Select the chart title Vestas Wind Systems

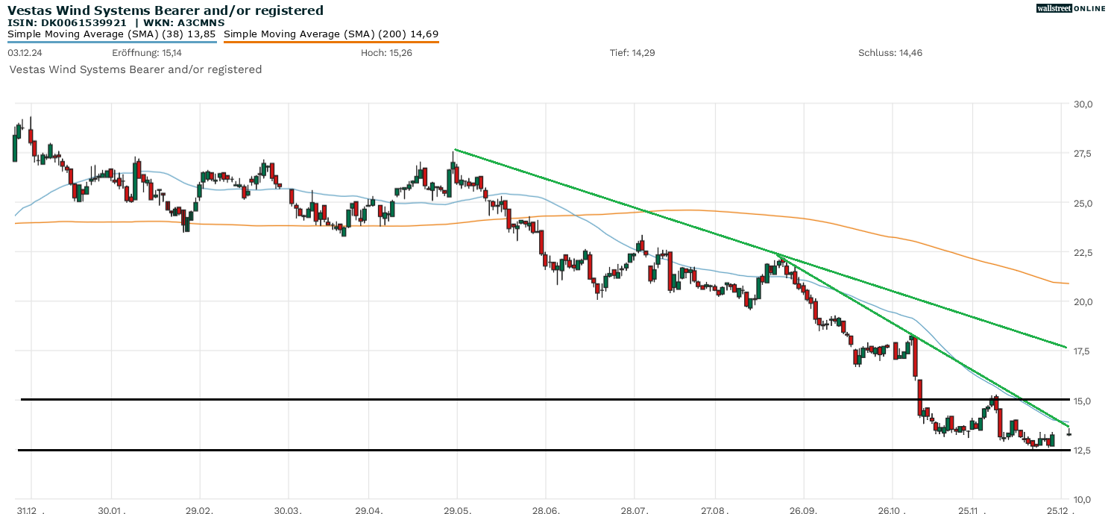click(x=165, y=10)
